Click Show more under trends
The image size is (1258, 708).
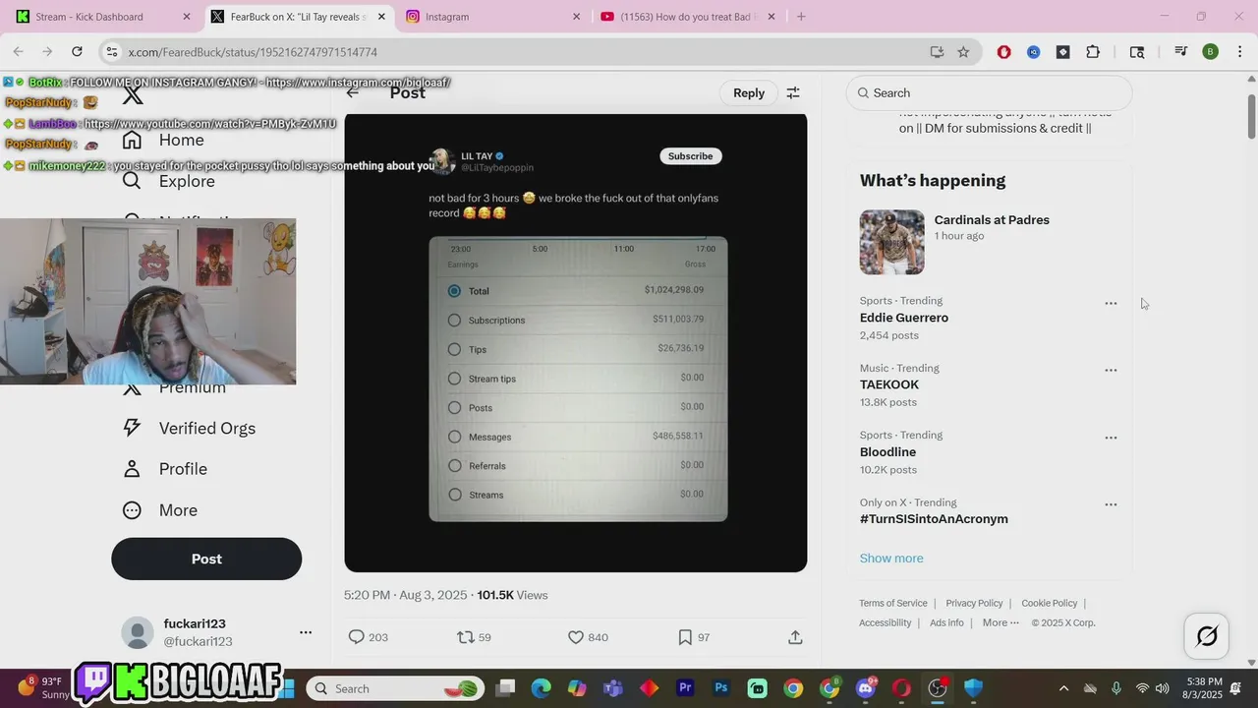tap(891, 559)
